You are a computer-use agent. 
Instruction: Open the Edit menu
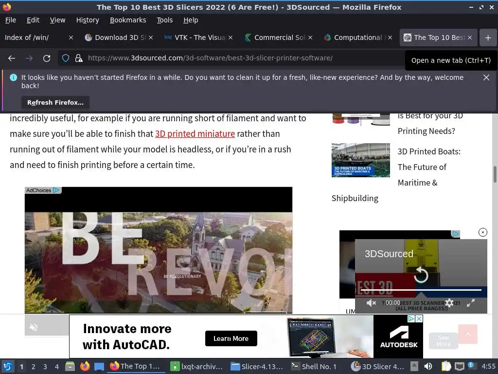click(x=33, y=20)
